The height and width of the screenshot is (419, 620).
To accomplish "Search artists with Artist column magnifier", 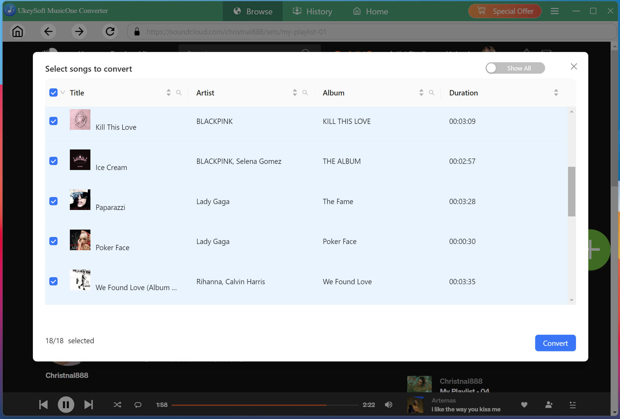I will [305, 93].
